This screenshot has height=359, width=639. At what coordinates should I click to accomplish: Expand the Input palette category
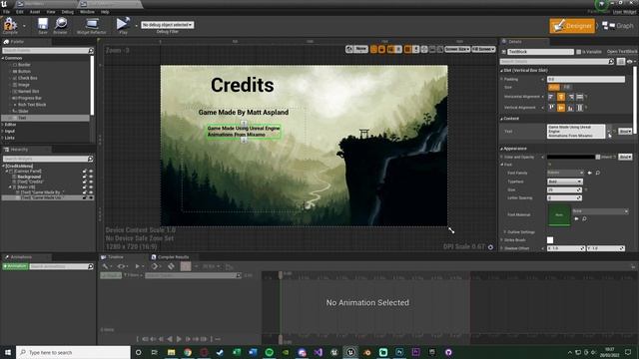pos(3,131)
